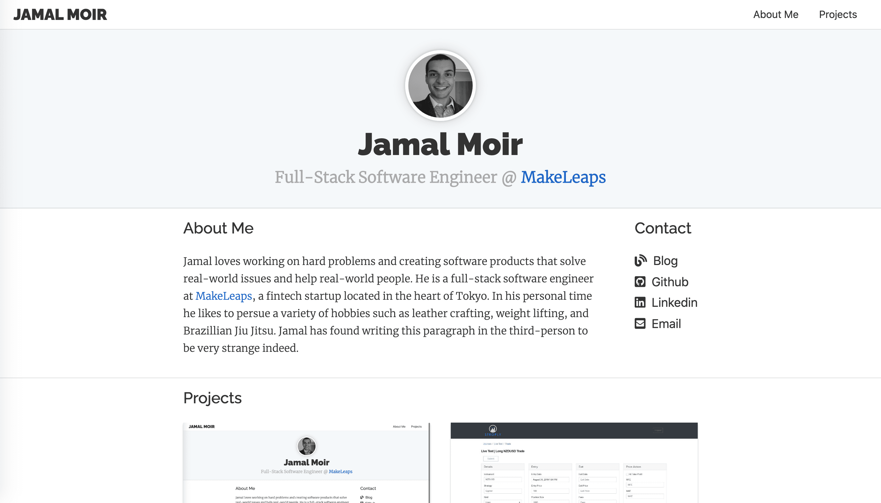Select the Linkedin icon under Contact

(x=640, y=303)
